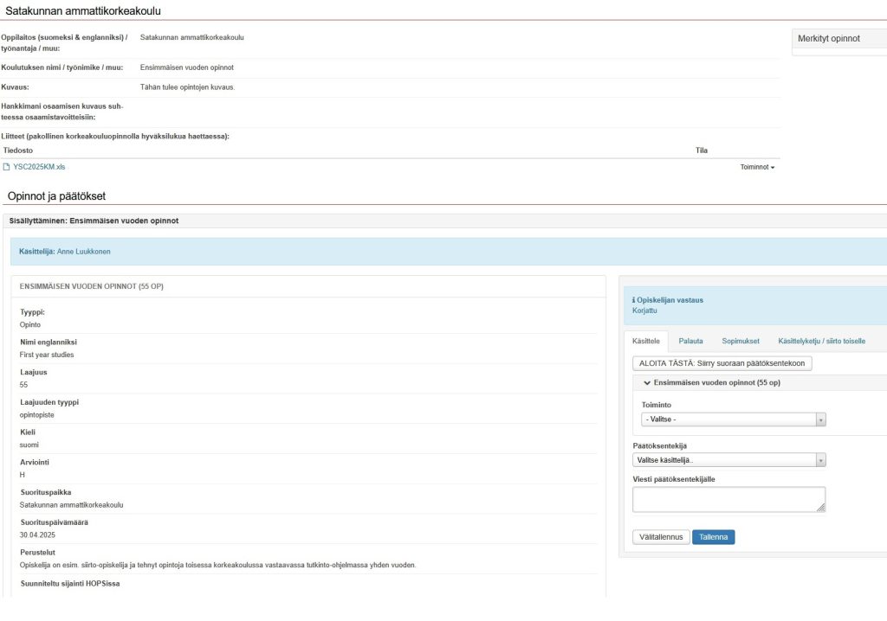Image resolution: width=887 pixels, height=621 pixels.
Task: Click the file icon beside YSC2025KM.xls
Action: click(x=7, y=167)
